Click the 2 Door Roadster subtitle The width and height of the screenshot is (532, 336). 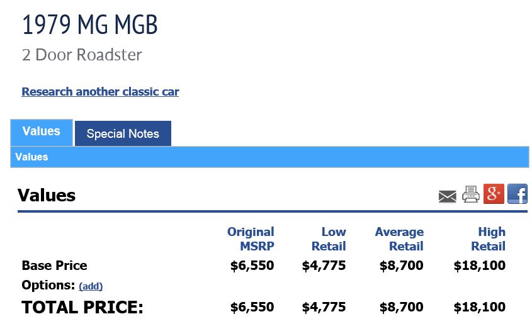tap(82, 55)
